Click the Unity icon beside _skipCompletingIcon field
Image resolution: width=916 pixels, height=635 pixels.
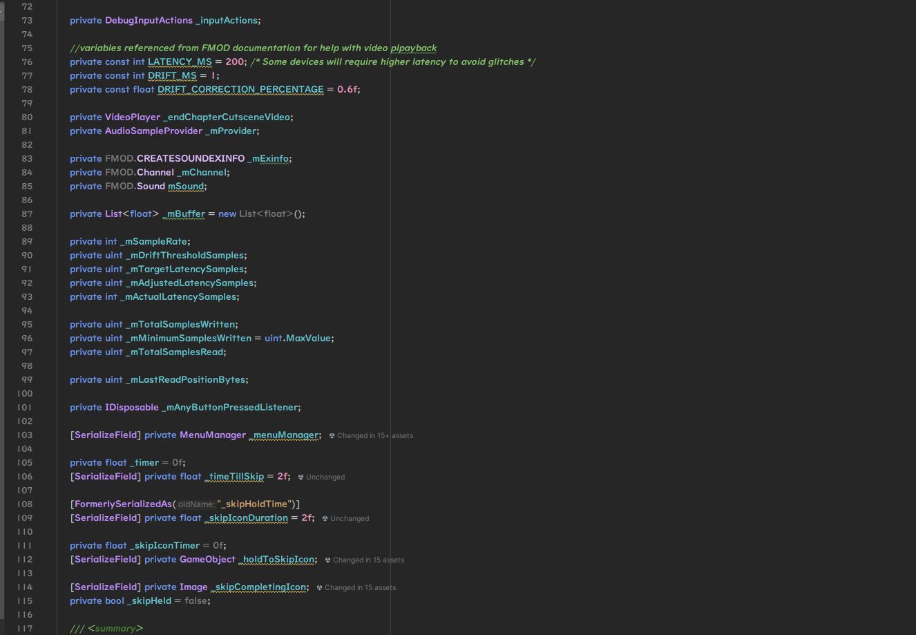[319, 588]
